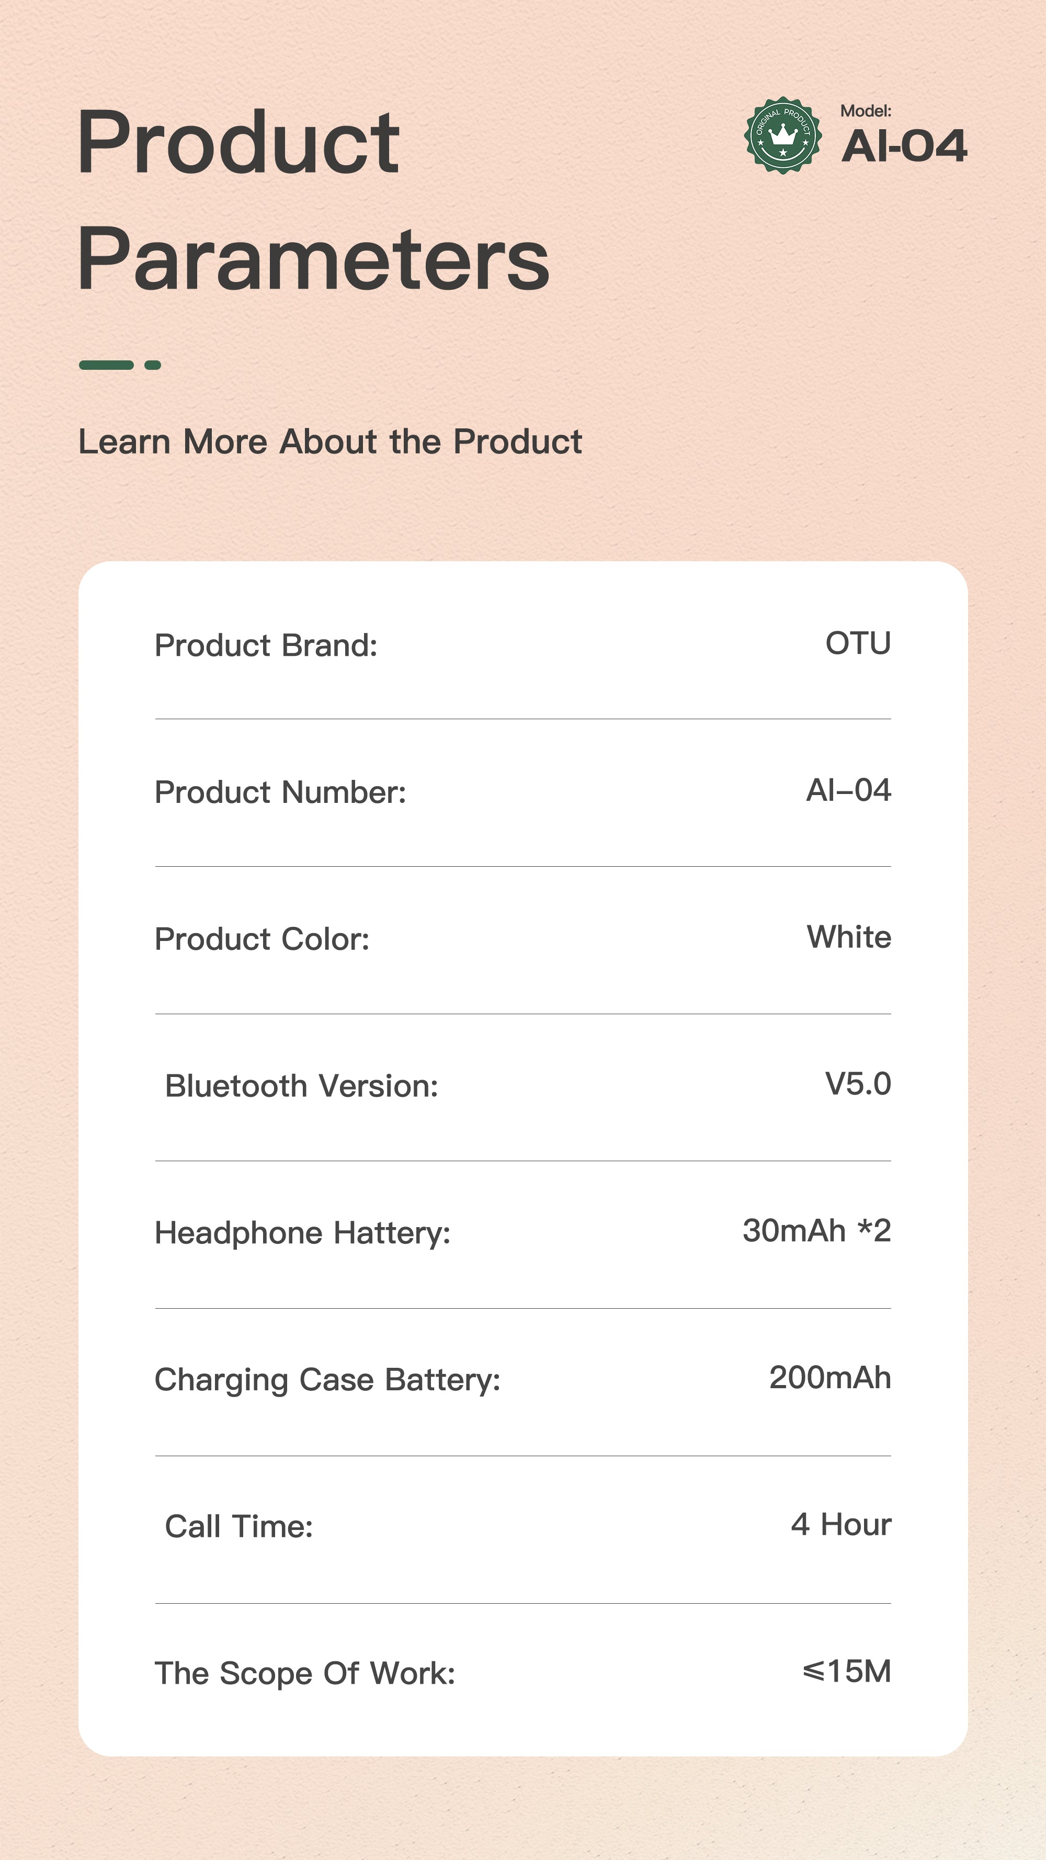Click the long green dash under heading
1046x1860 pixels.
pos(106,365)
